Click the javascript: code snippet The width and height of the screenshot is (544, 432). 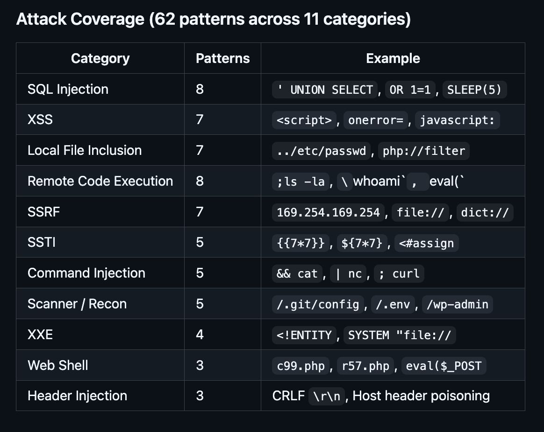coord(457,120)
